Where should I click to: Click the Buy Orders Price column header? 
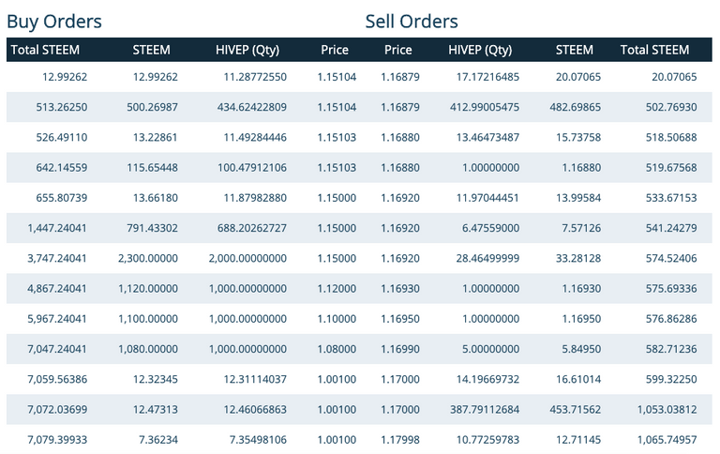click(335, 50)
